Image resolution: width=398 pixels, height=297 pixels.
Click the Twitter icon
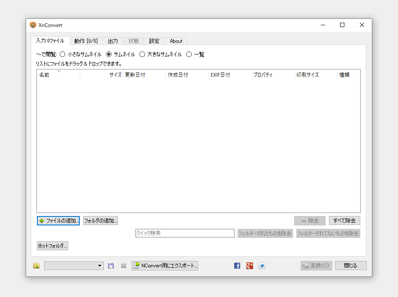click(262, 266)
